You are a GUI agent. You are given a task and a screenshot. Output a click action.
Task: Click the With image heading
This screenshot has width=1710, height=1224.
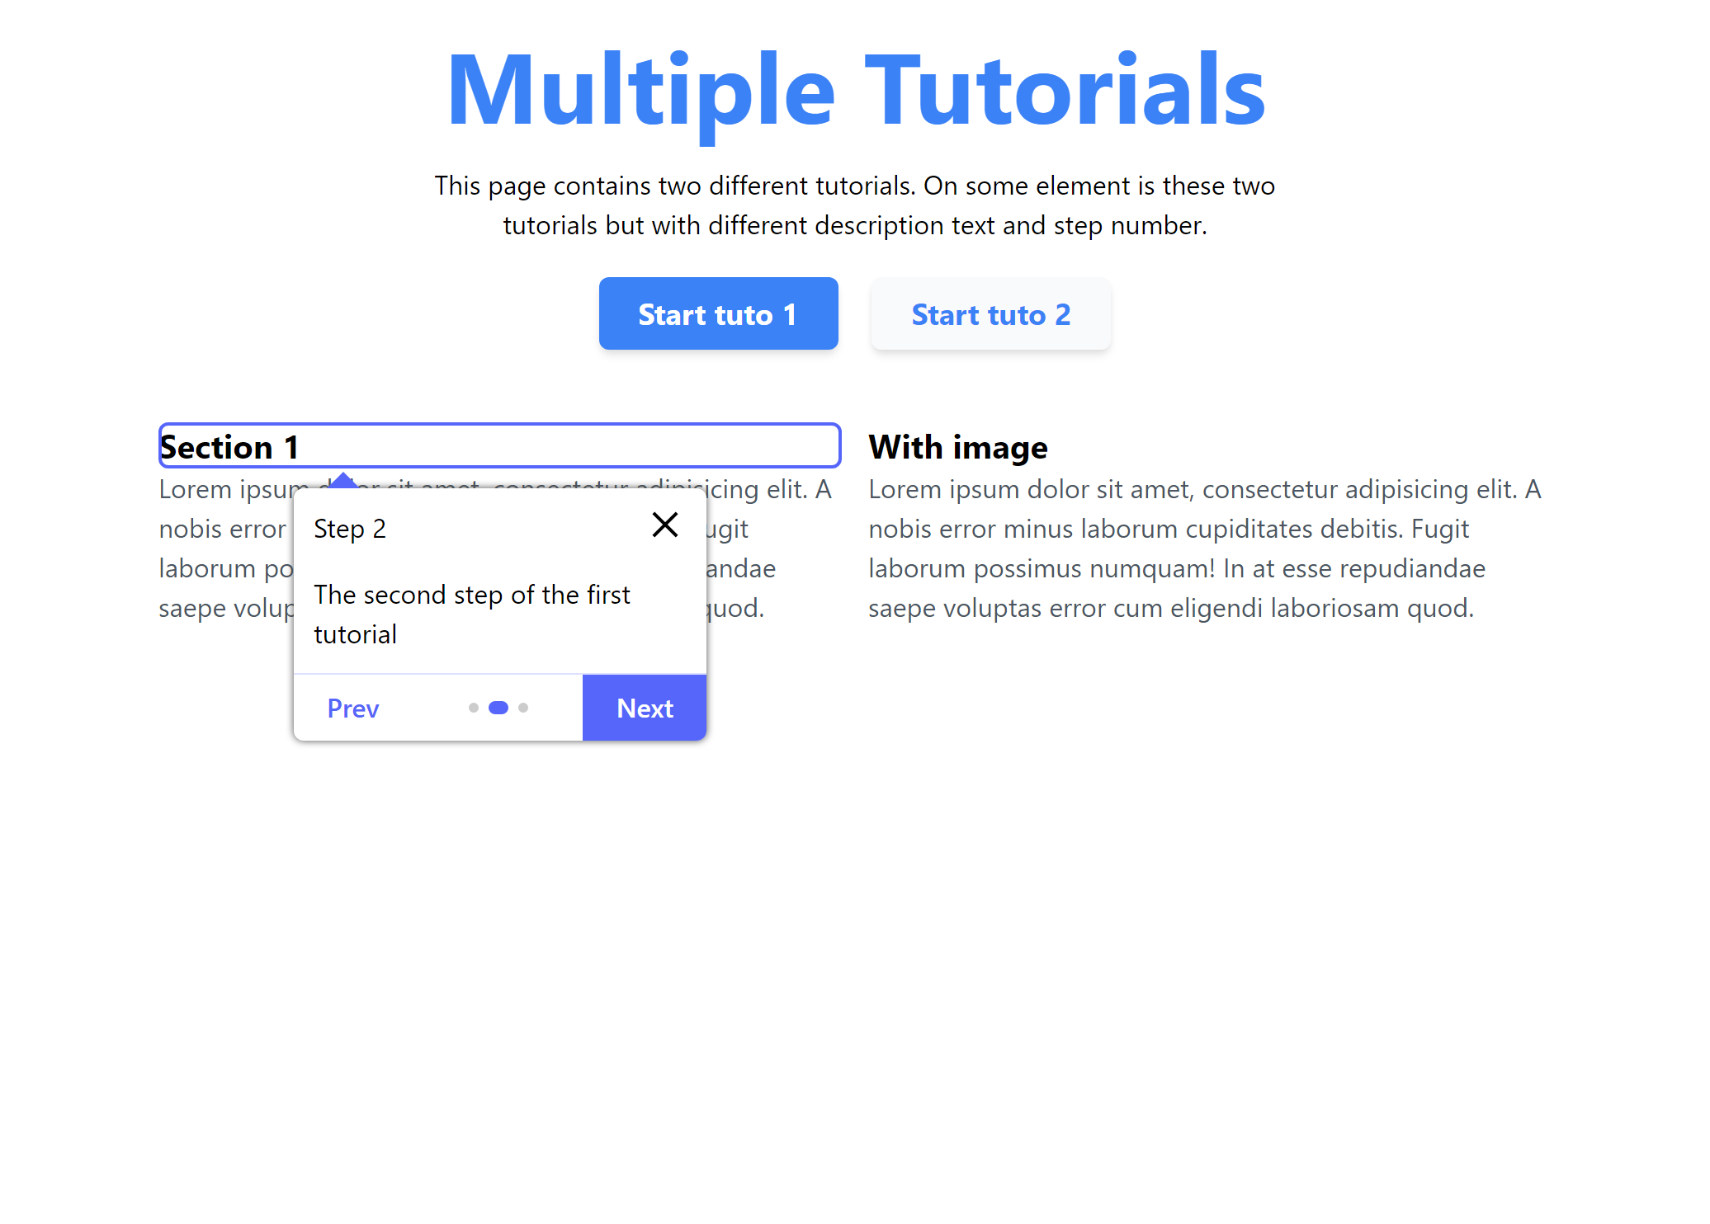click(957, 446)
